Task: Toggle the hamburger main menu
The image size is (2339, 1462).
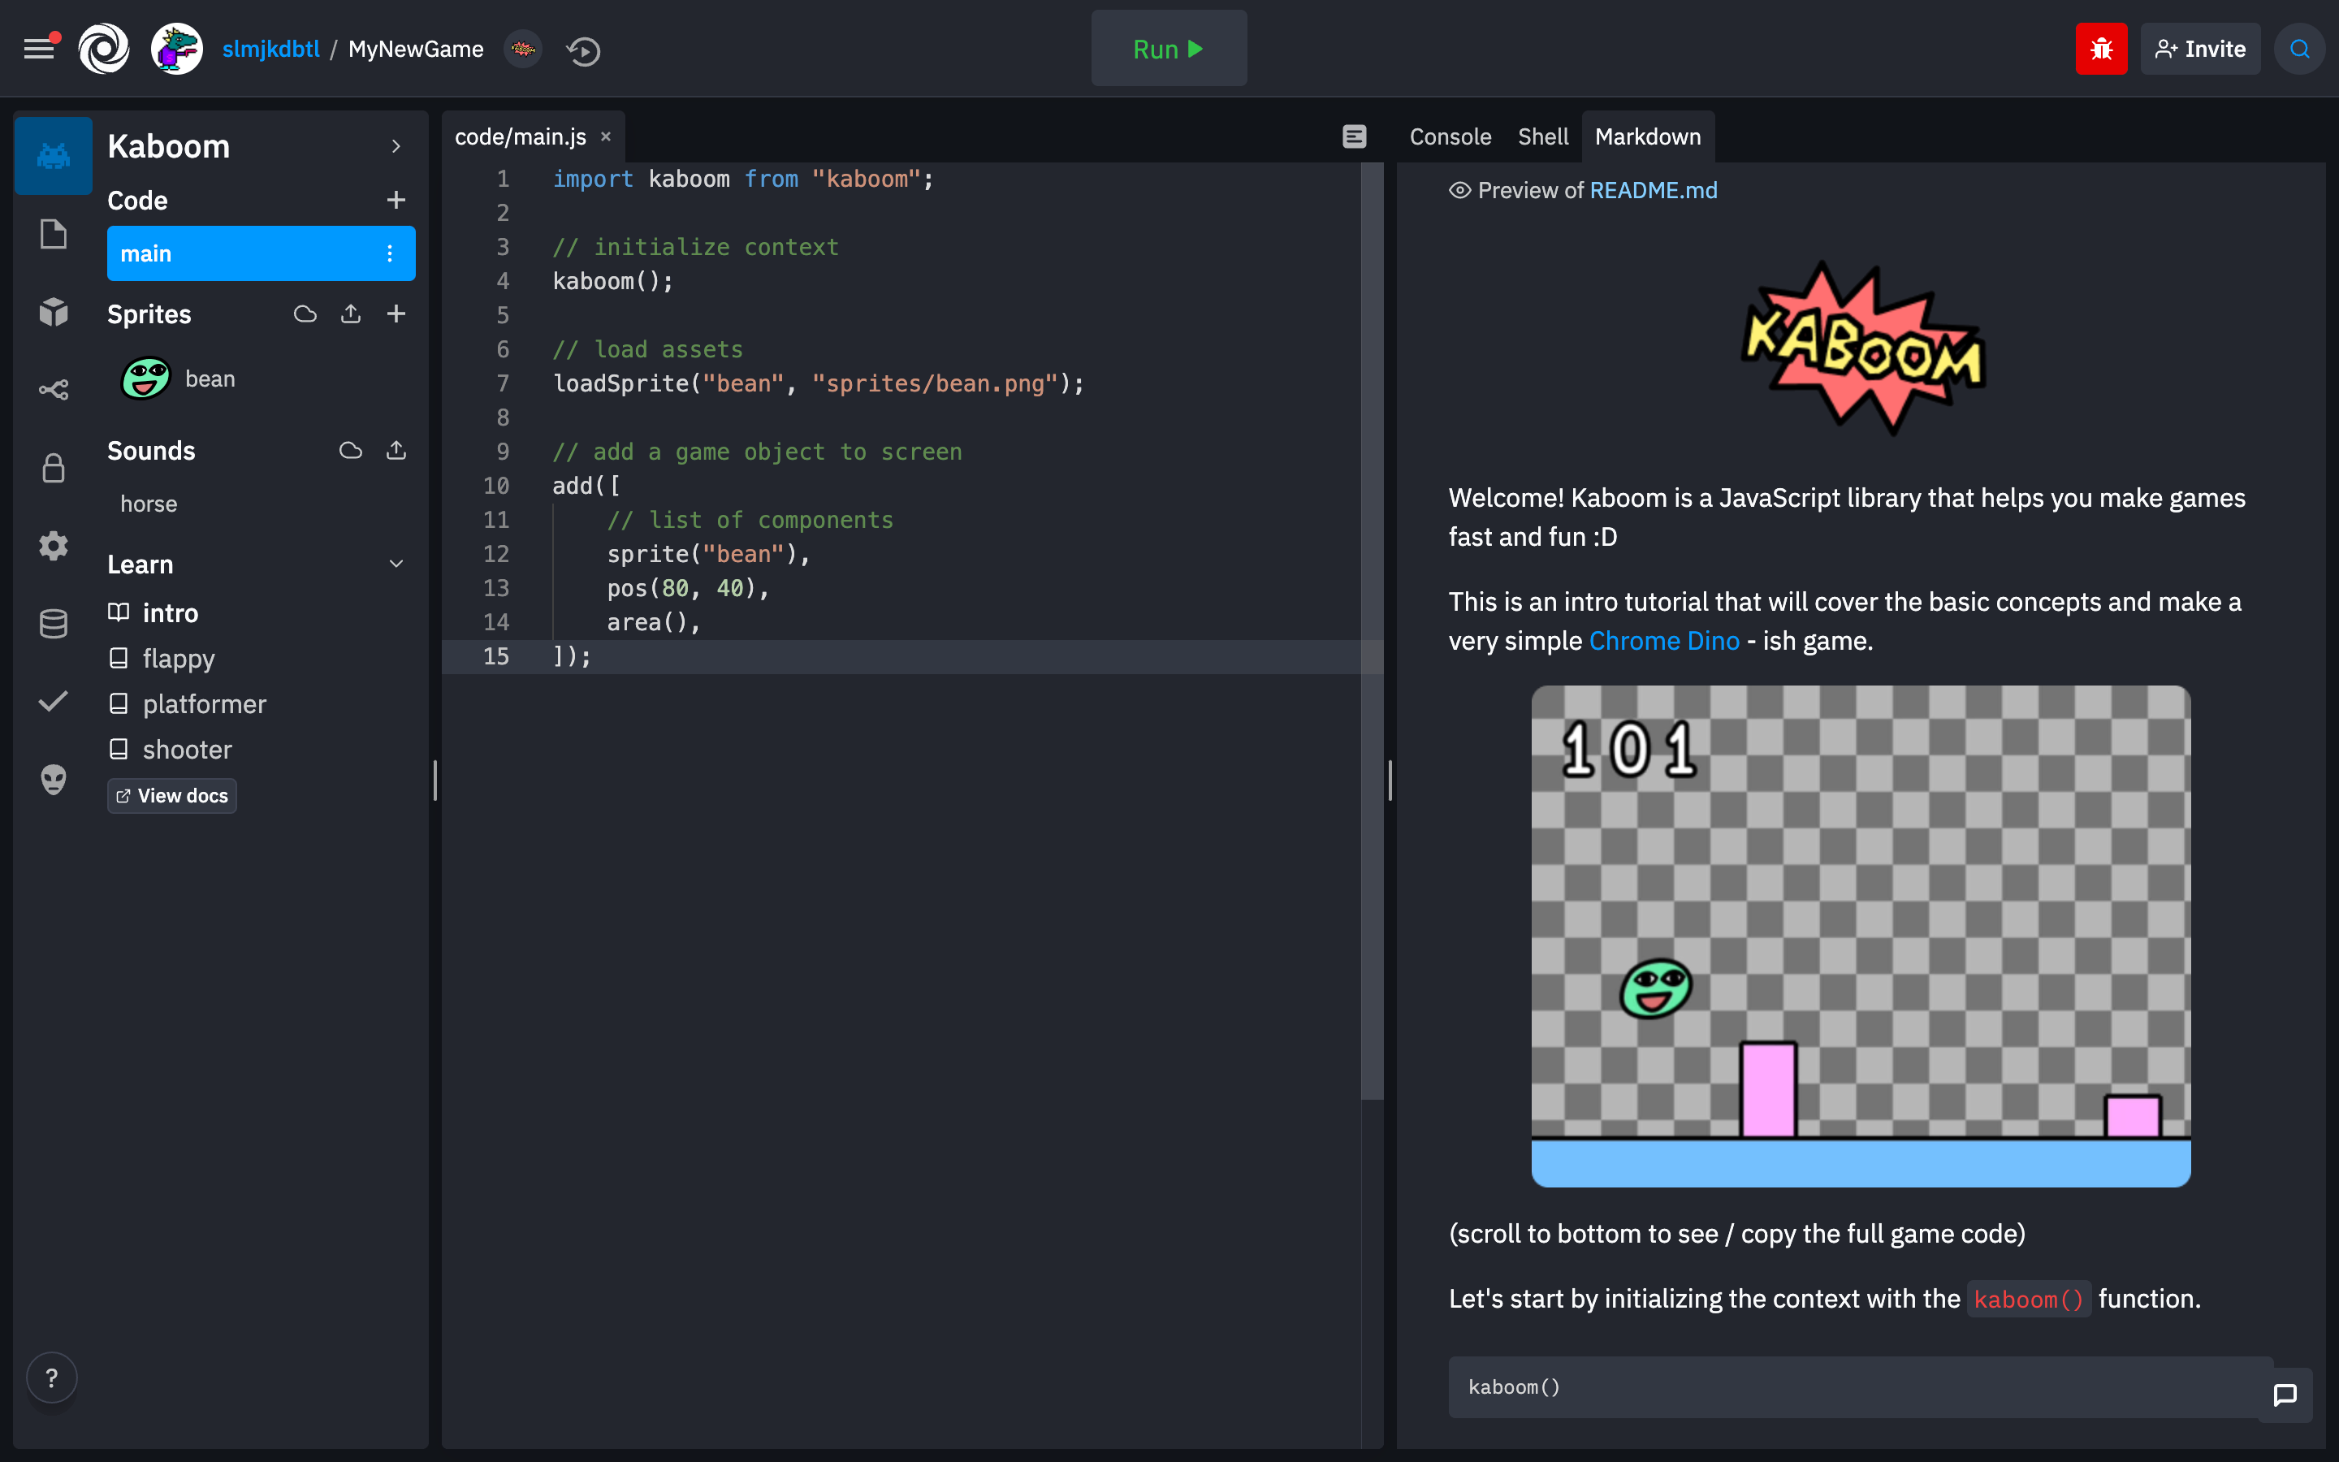Action: [40, 49]
